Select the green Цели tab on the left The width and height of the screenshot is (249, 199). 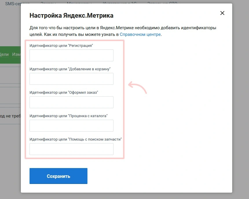pyautogui.click(x=3, y=54)
